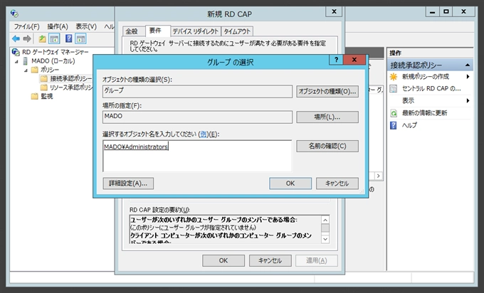This screenshot has width=484, height=293.
Task: Click the ? help button in グループの選択
Action: pyautogui.click(x=336, y=60)
